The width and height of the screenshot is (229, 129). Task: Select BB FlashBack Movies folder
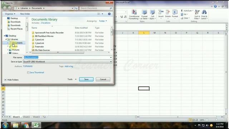pos(44,36)
